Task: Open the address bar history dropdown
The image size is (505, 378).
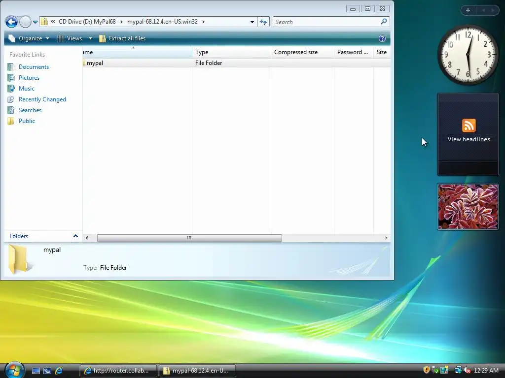Action: pyautogui.click(x=252, y=22)
